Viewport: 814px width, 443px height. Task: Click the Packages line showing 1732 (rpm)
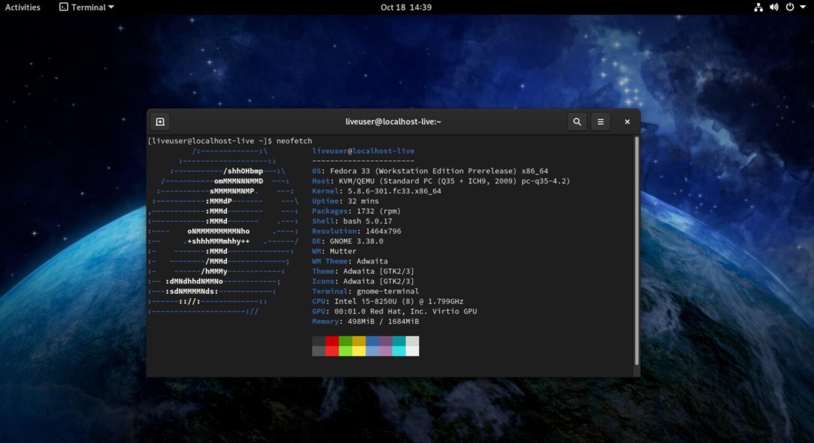point(357,211)
